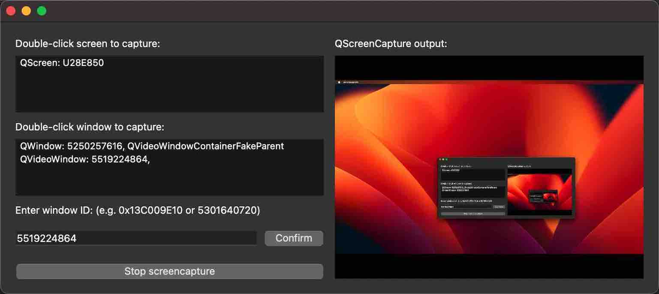
Task: Click the yellow minimize traffic-light button
Action: (x=26, y=10)
